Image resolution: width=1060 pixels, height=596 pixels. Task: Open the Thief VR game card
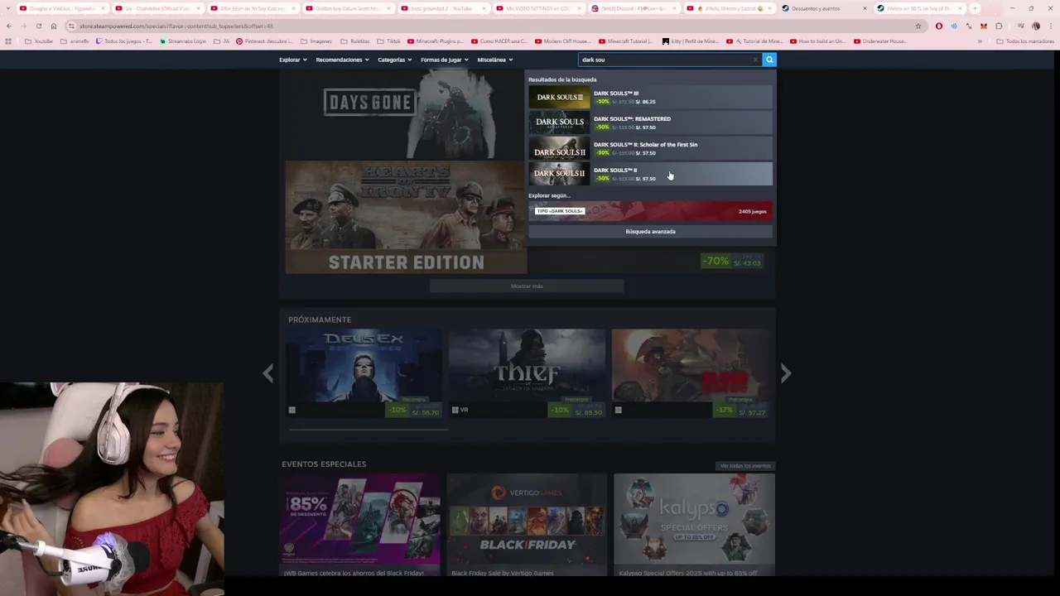(527, 373)
